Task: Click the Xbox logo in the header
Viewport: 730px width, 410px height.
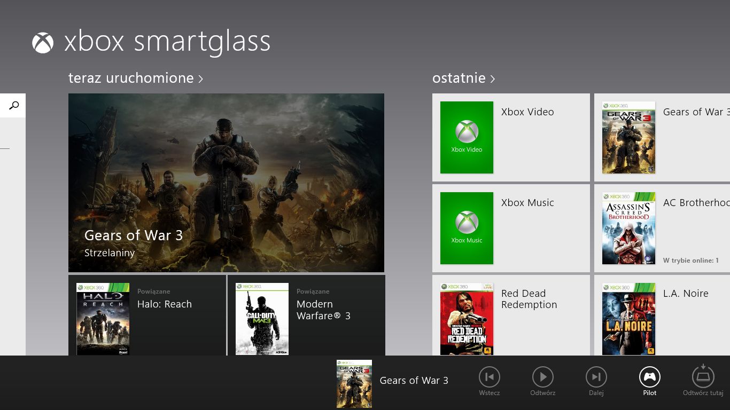Action: [x=43, y=43]
